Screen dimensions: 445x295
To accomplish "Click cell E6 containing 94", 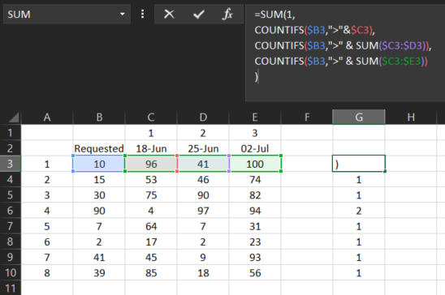I will (255, 211).
